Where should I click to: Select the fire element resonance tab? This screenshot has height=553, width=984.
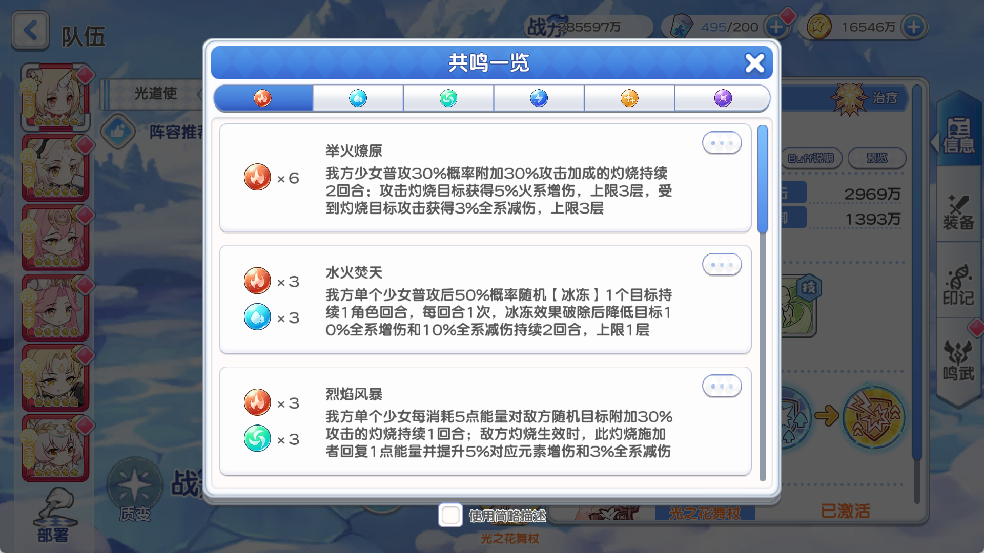(x=262, y=98)
